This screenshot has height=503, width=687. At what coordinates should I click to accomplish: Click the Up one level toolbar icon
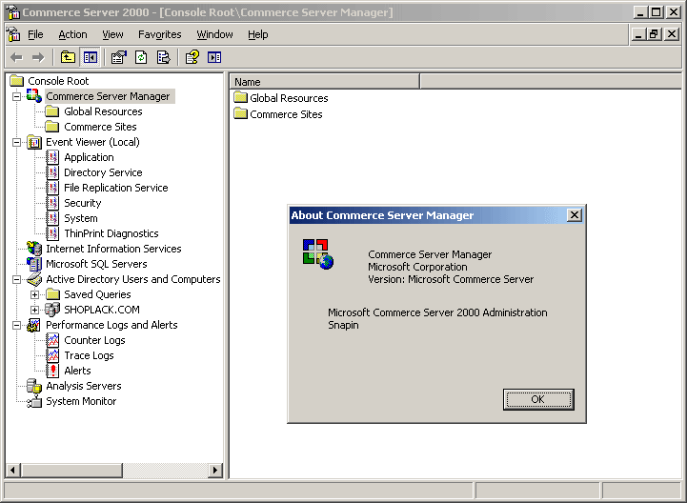68,57
